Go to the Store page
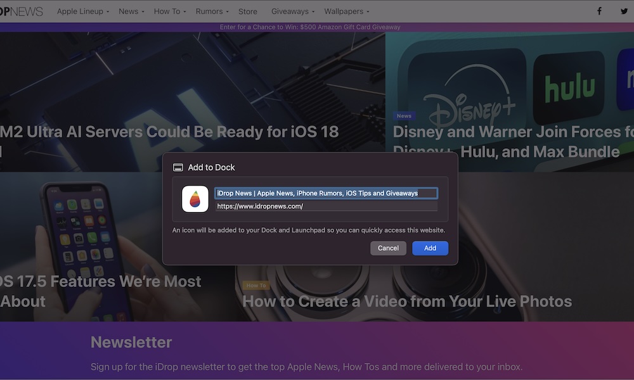This screenshot has width=634, height=380. [248, 11]
